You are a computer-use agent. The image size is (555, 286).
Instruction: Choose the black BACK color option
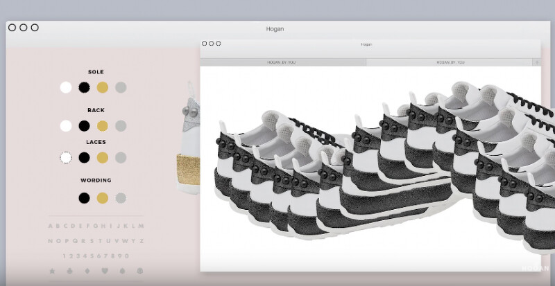tap(84, 126)
